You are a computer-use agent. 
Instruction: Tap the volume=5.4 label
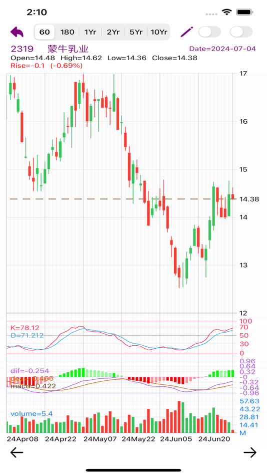[32, 413]
